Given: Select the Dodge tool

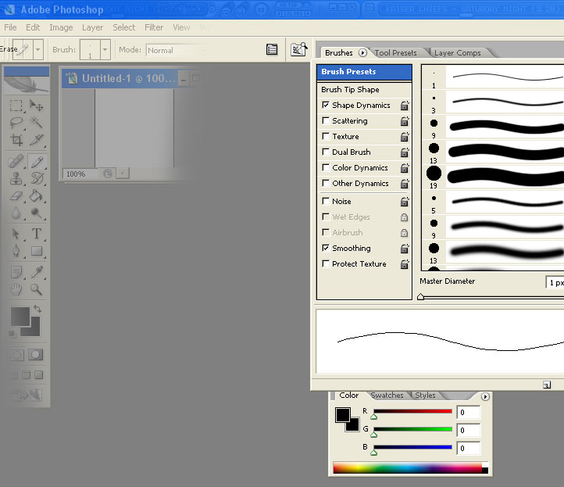Looking at the screenshot, I should (x=37, y=213).
